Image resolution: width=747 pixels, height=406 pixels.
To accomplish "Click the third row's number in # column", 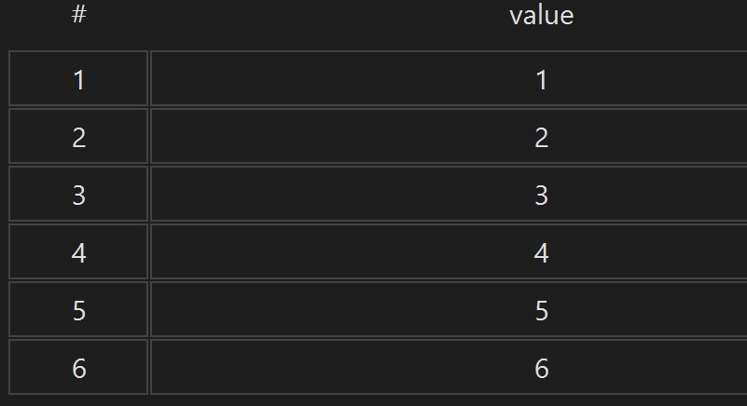I will [x=78, y=194].
